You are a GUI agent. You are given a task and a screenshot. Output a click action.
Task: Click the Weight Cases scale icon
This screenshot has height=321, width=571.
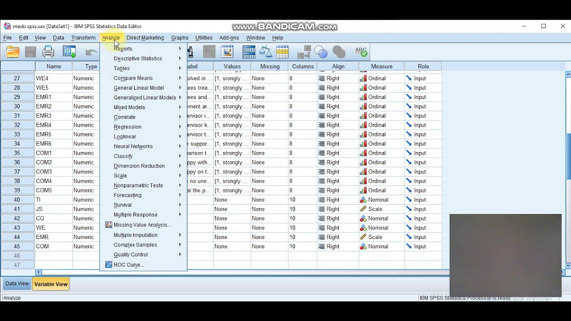pos(265,52)
